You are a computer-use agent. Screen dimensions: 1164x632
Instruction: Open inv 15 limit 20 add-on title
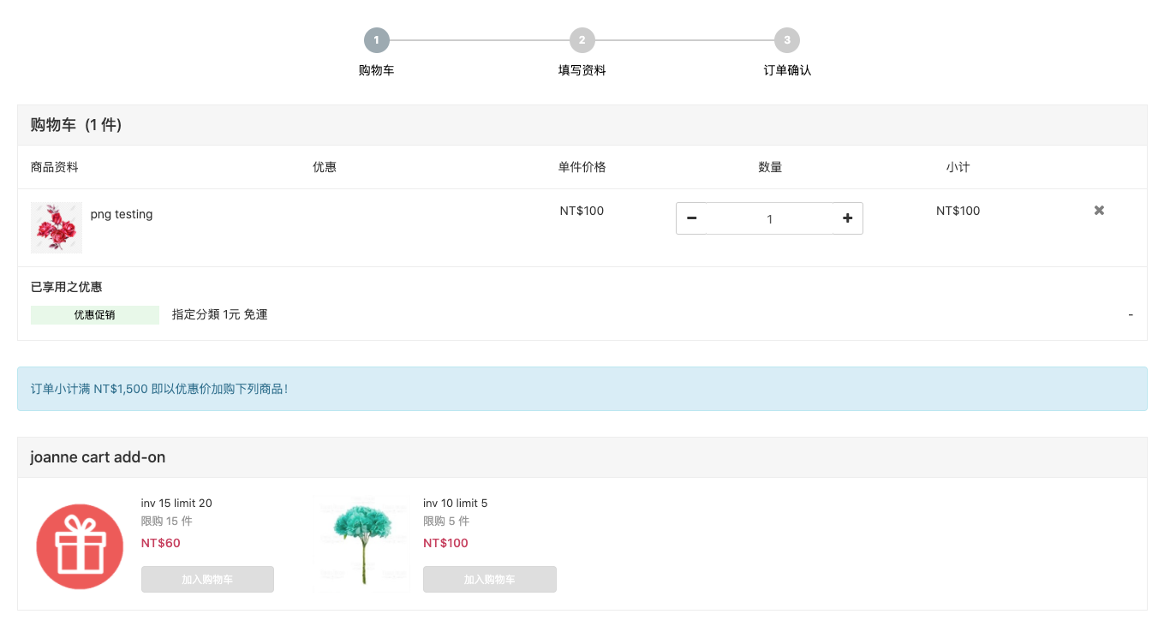click(176, 503)
